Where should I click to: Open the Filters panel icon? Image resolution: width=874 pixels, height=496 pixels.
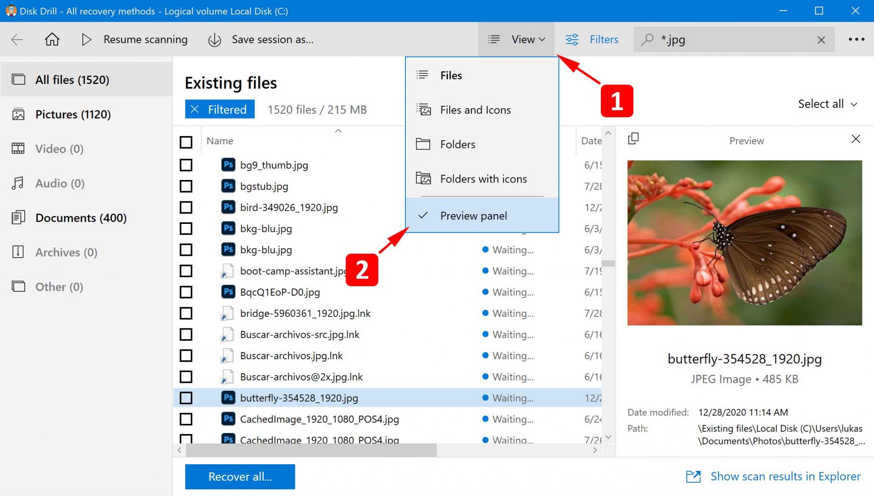coord(572,39)
